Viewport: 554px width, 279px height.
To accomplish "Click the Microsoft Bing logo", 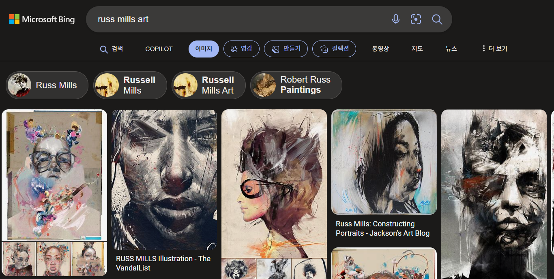I will [x=42, y=19].
